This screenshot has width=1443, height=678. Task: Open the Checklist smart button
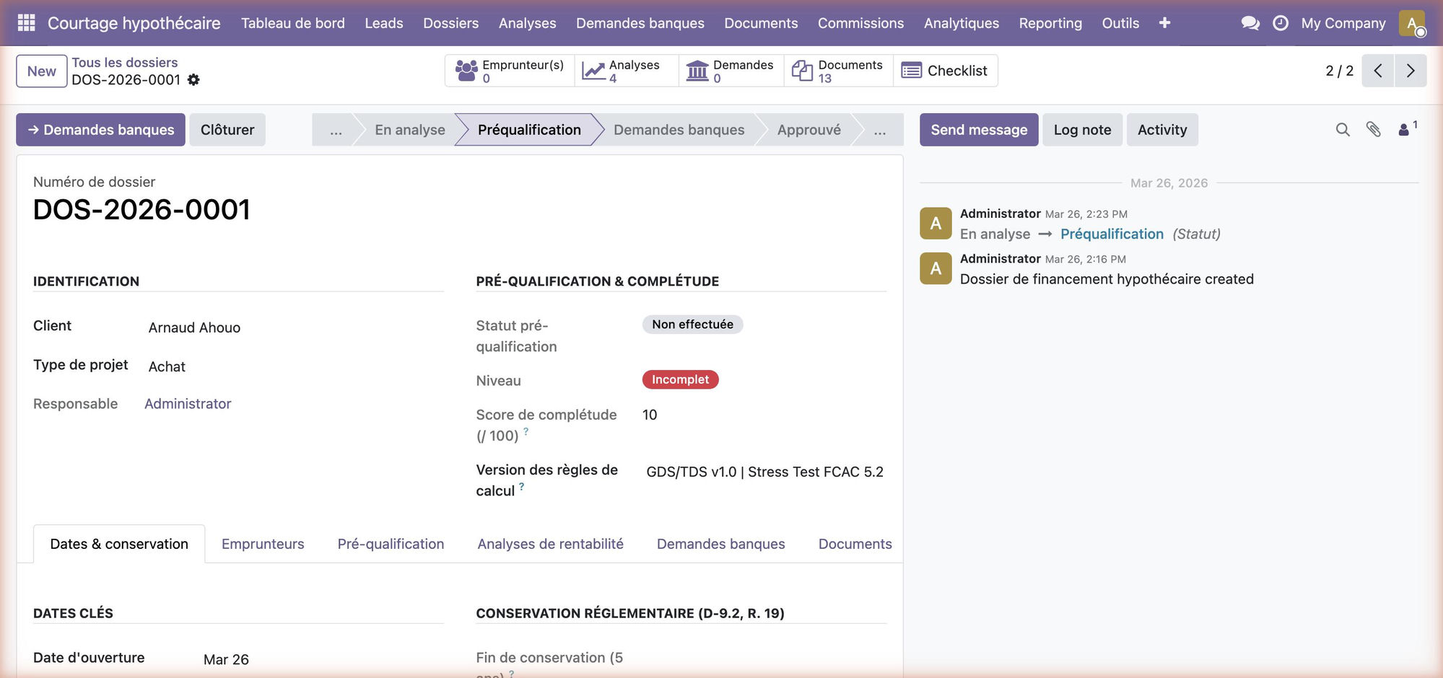pos(945,71)
